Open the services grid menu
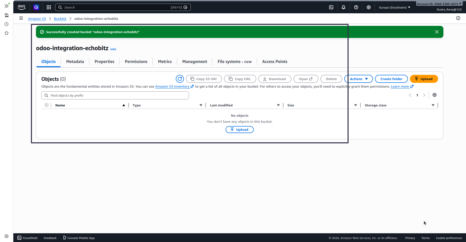 [49, 7]
